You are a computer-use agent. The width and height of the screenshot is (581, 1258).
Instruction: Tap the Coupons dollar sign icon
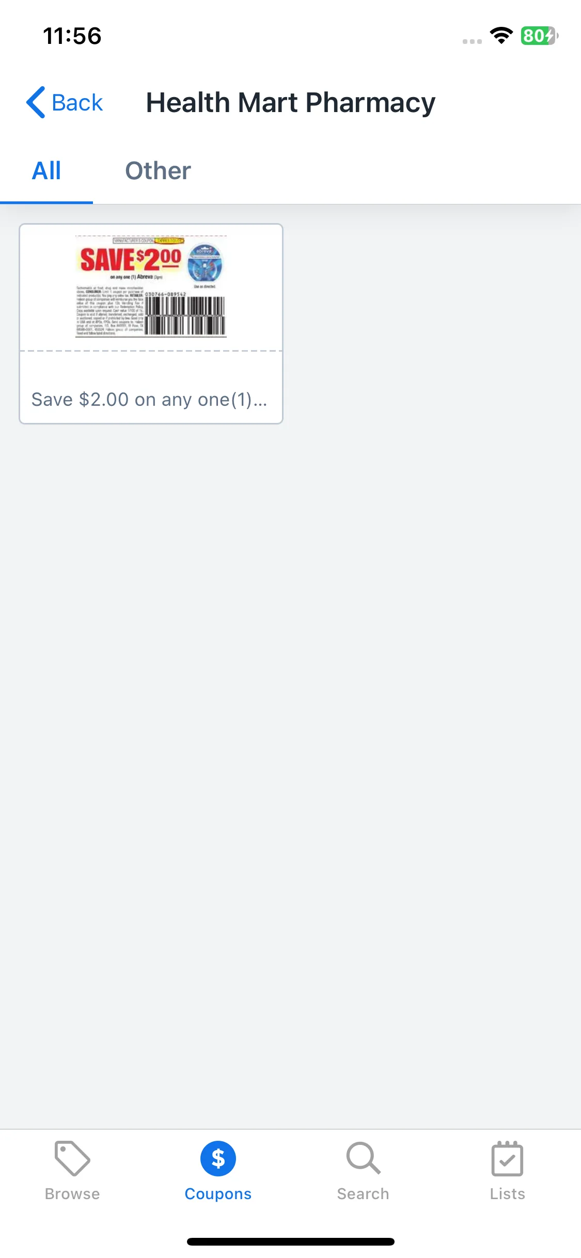click(218, 1158)
